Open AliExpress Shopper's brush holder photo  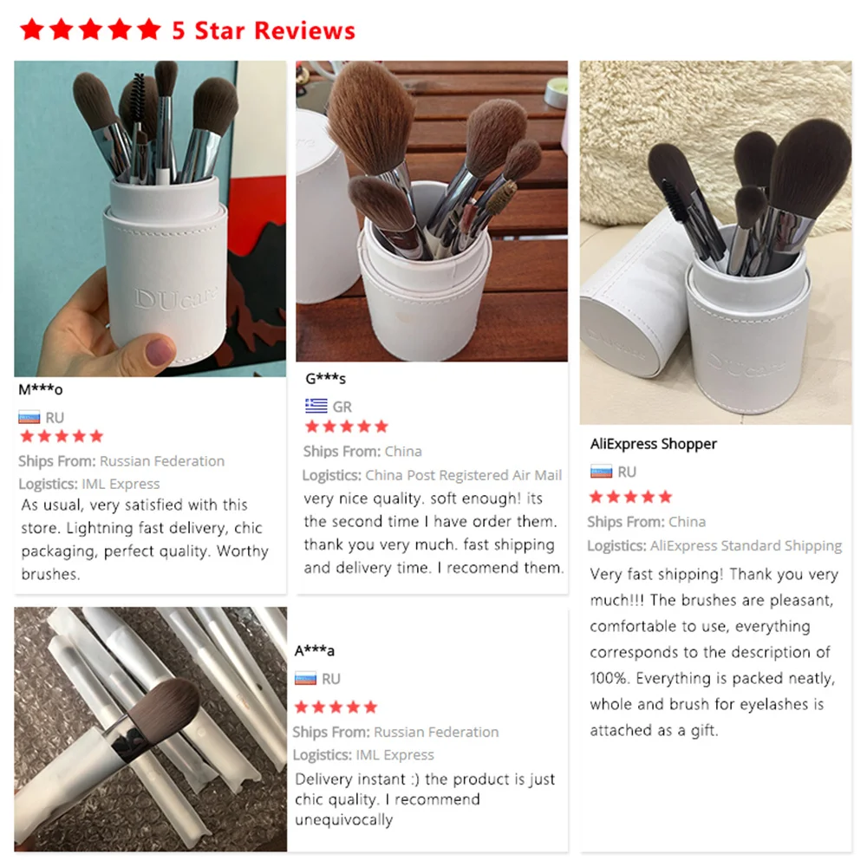coord(716,243)
